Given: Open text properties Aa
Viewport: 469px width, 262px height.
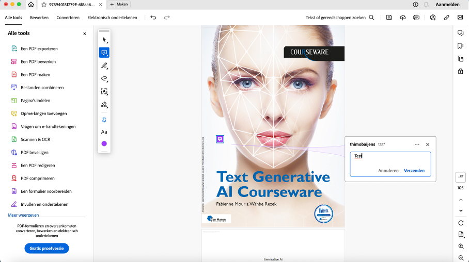Looking at the screenshot, I should click(x=104, y=132).
